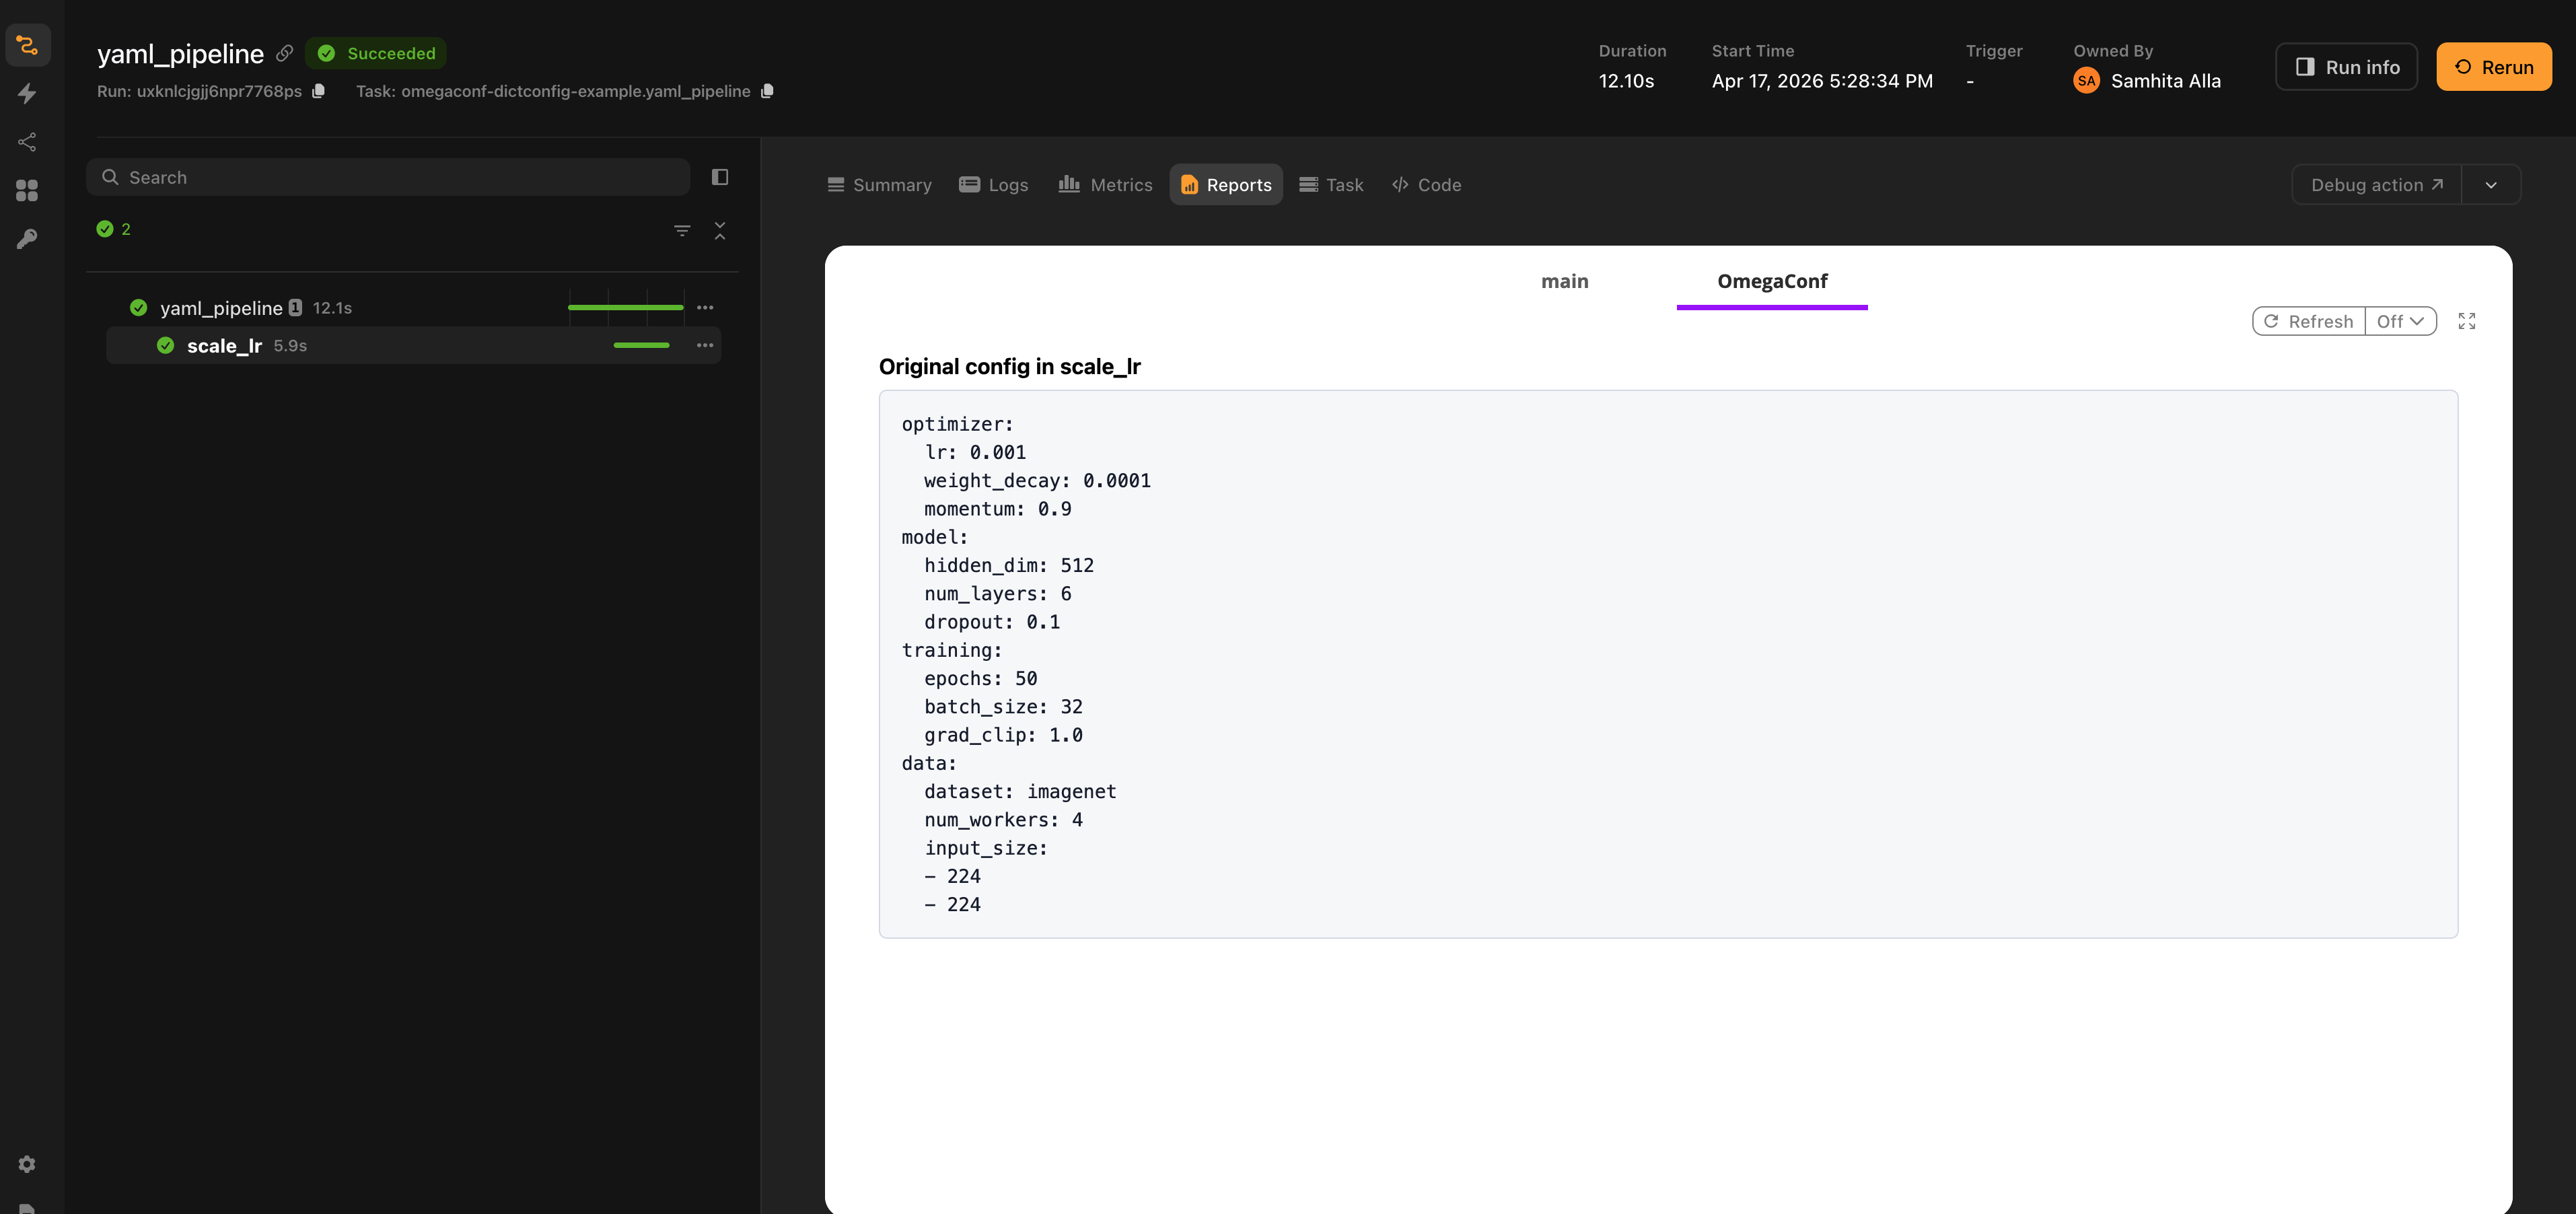Select the workflows icon in the left sidebar

(27, 44)
